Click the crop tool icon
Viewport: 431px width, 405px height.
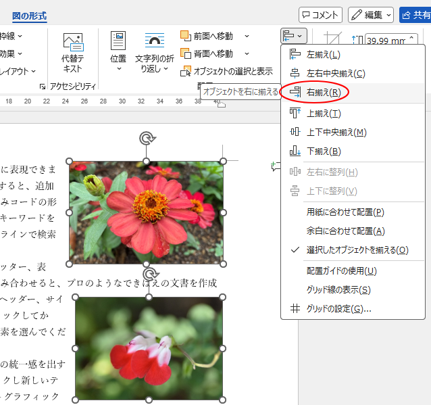click(x=332, y=38)
